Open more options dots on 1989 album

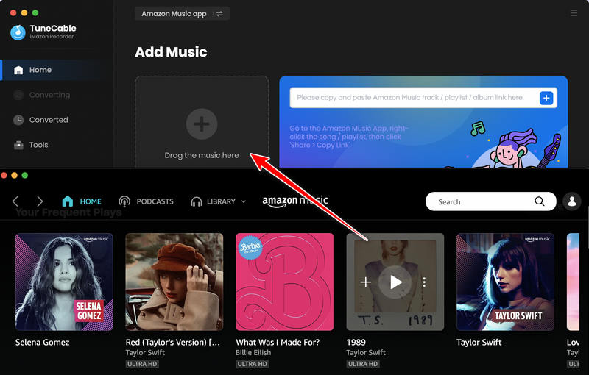(424, 282)
